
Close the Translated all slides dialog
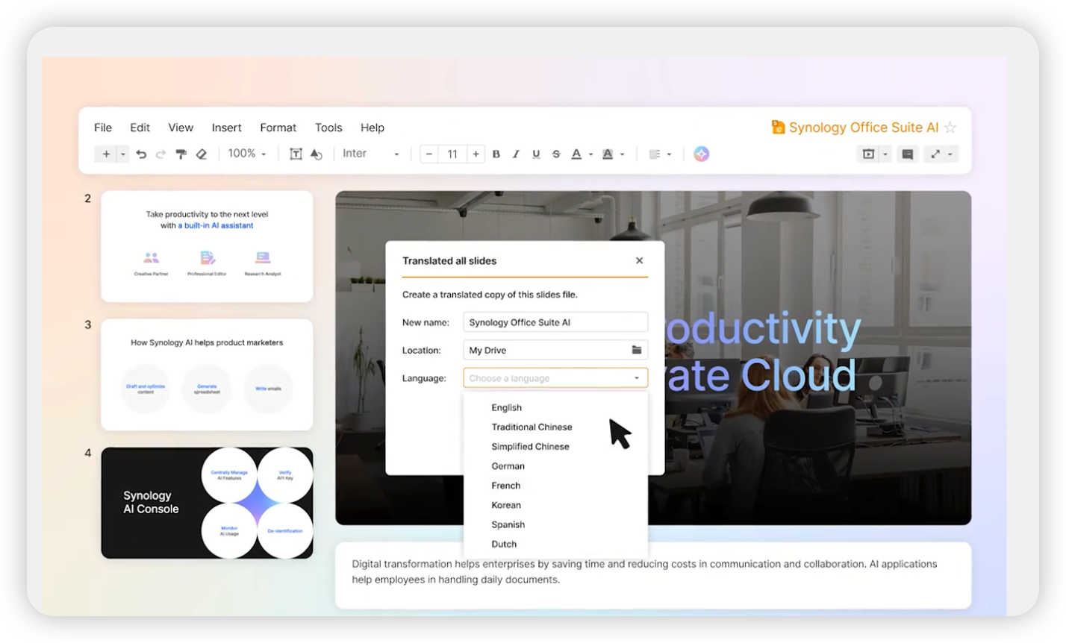tap(639, 260)
